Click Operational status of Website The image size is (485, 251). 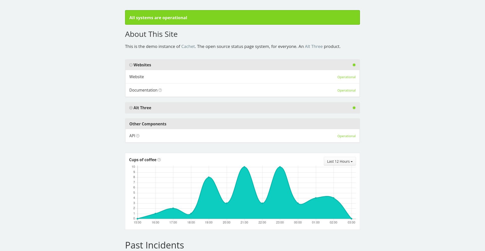346,77
